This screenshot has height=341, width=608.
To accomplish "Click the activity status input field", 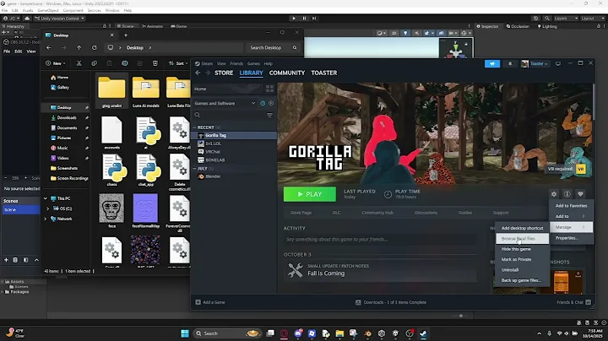I will (x=380, y=240).
